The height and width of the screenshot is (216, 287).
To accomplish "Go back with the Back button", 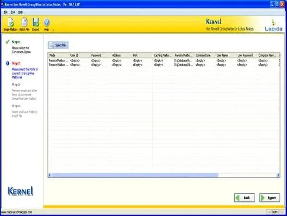I will [x=244, y=197].
